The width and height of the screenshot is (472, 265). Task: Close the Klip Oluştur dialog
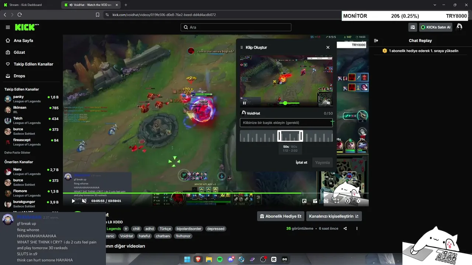[x=328, y=47]
